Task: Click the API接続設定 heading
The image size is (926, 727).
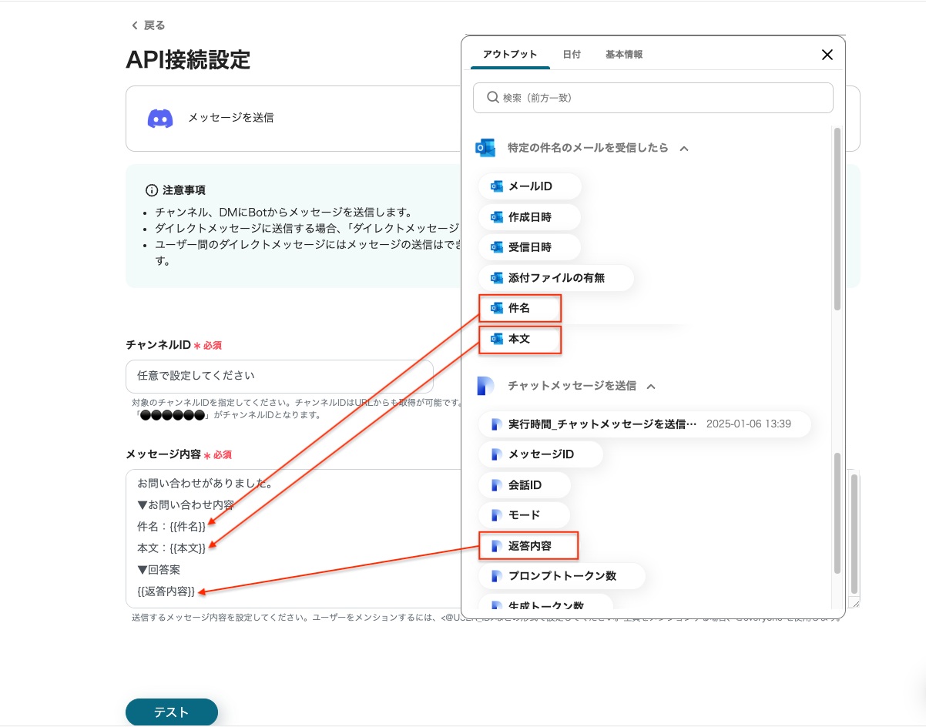Action: pos(188,59)
